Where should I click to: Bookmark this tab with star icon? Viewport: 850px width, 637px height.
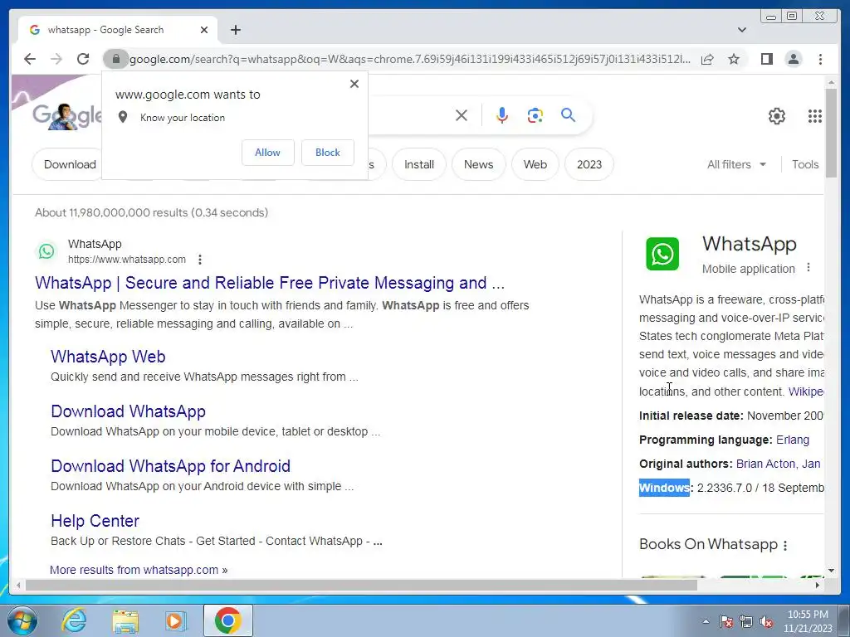pos(734,59)
